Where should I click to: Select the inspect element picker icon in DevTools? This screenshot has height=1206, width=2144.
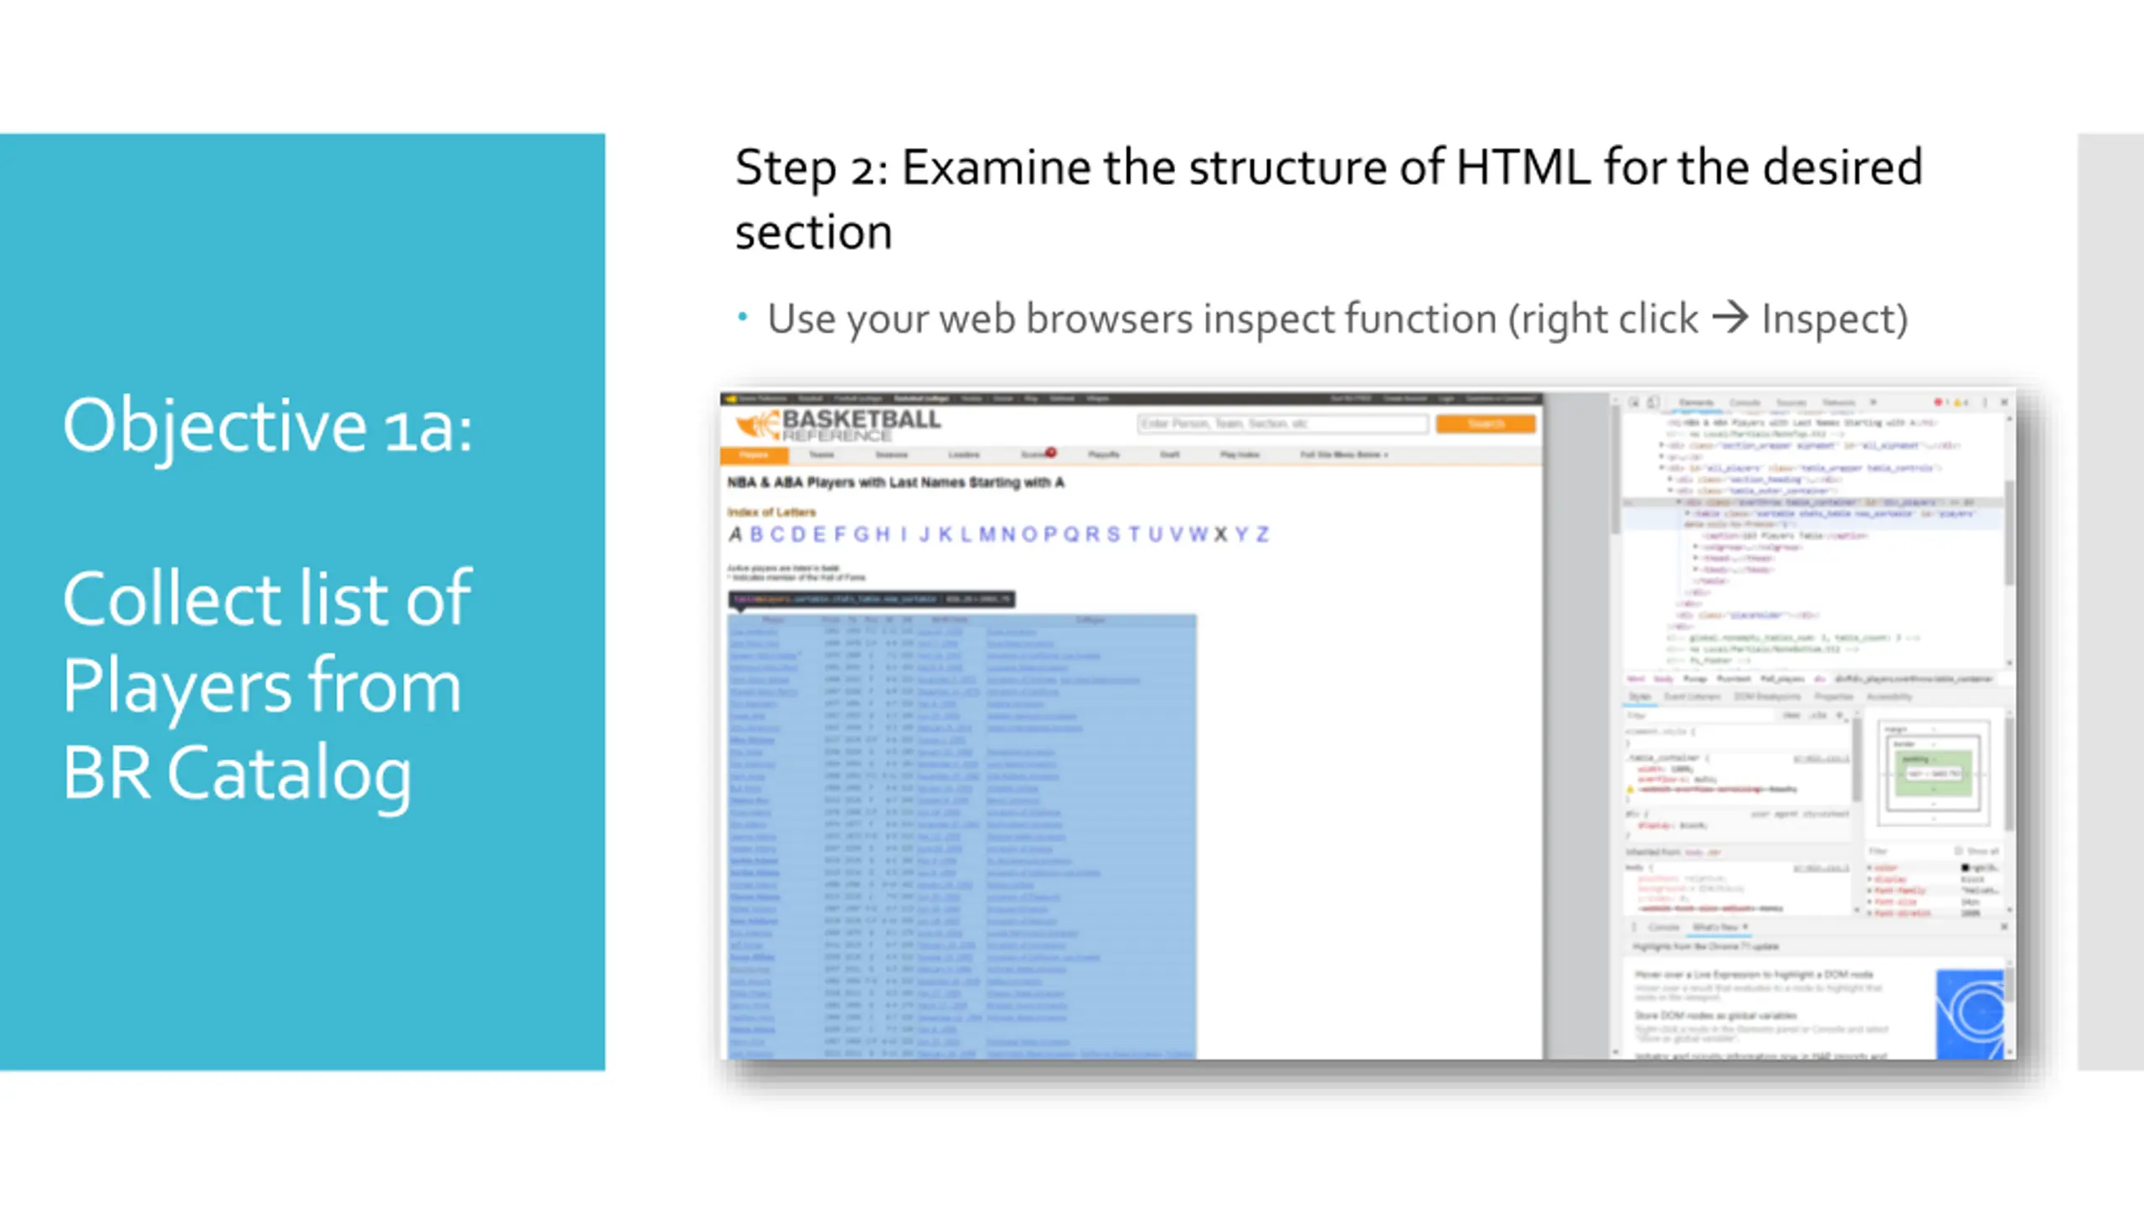[x=1634, y=403]
